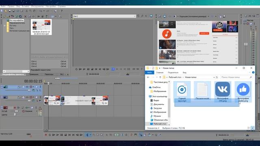
Task: Undo the last action in Vegas
Action: click(x=41, y=11)
